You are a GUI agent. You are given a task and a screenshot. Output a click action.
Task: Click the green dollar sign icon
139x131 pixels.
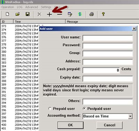point(80,14)
